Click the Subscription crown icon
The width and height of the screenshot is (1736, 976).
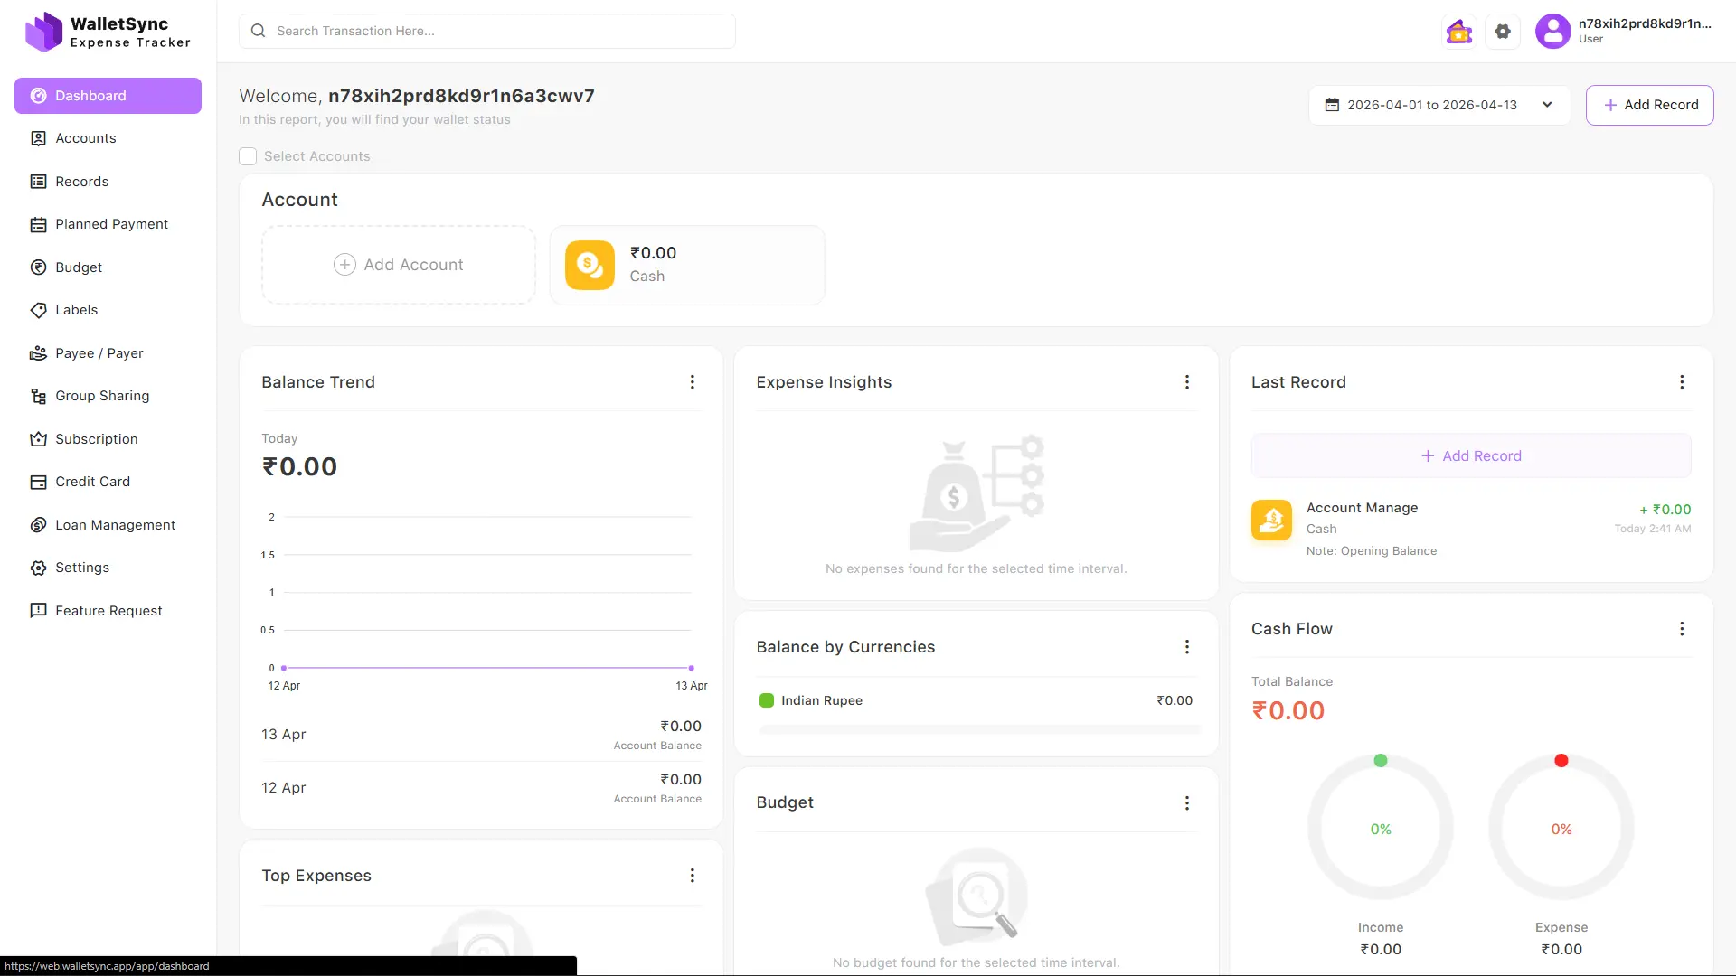(38, 439)
